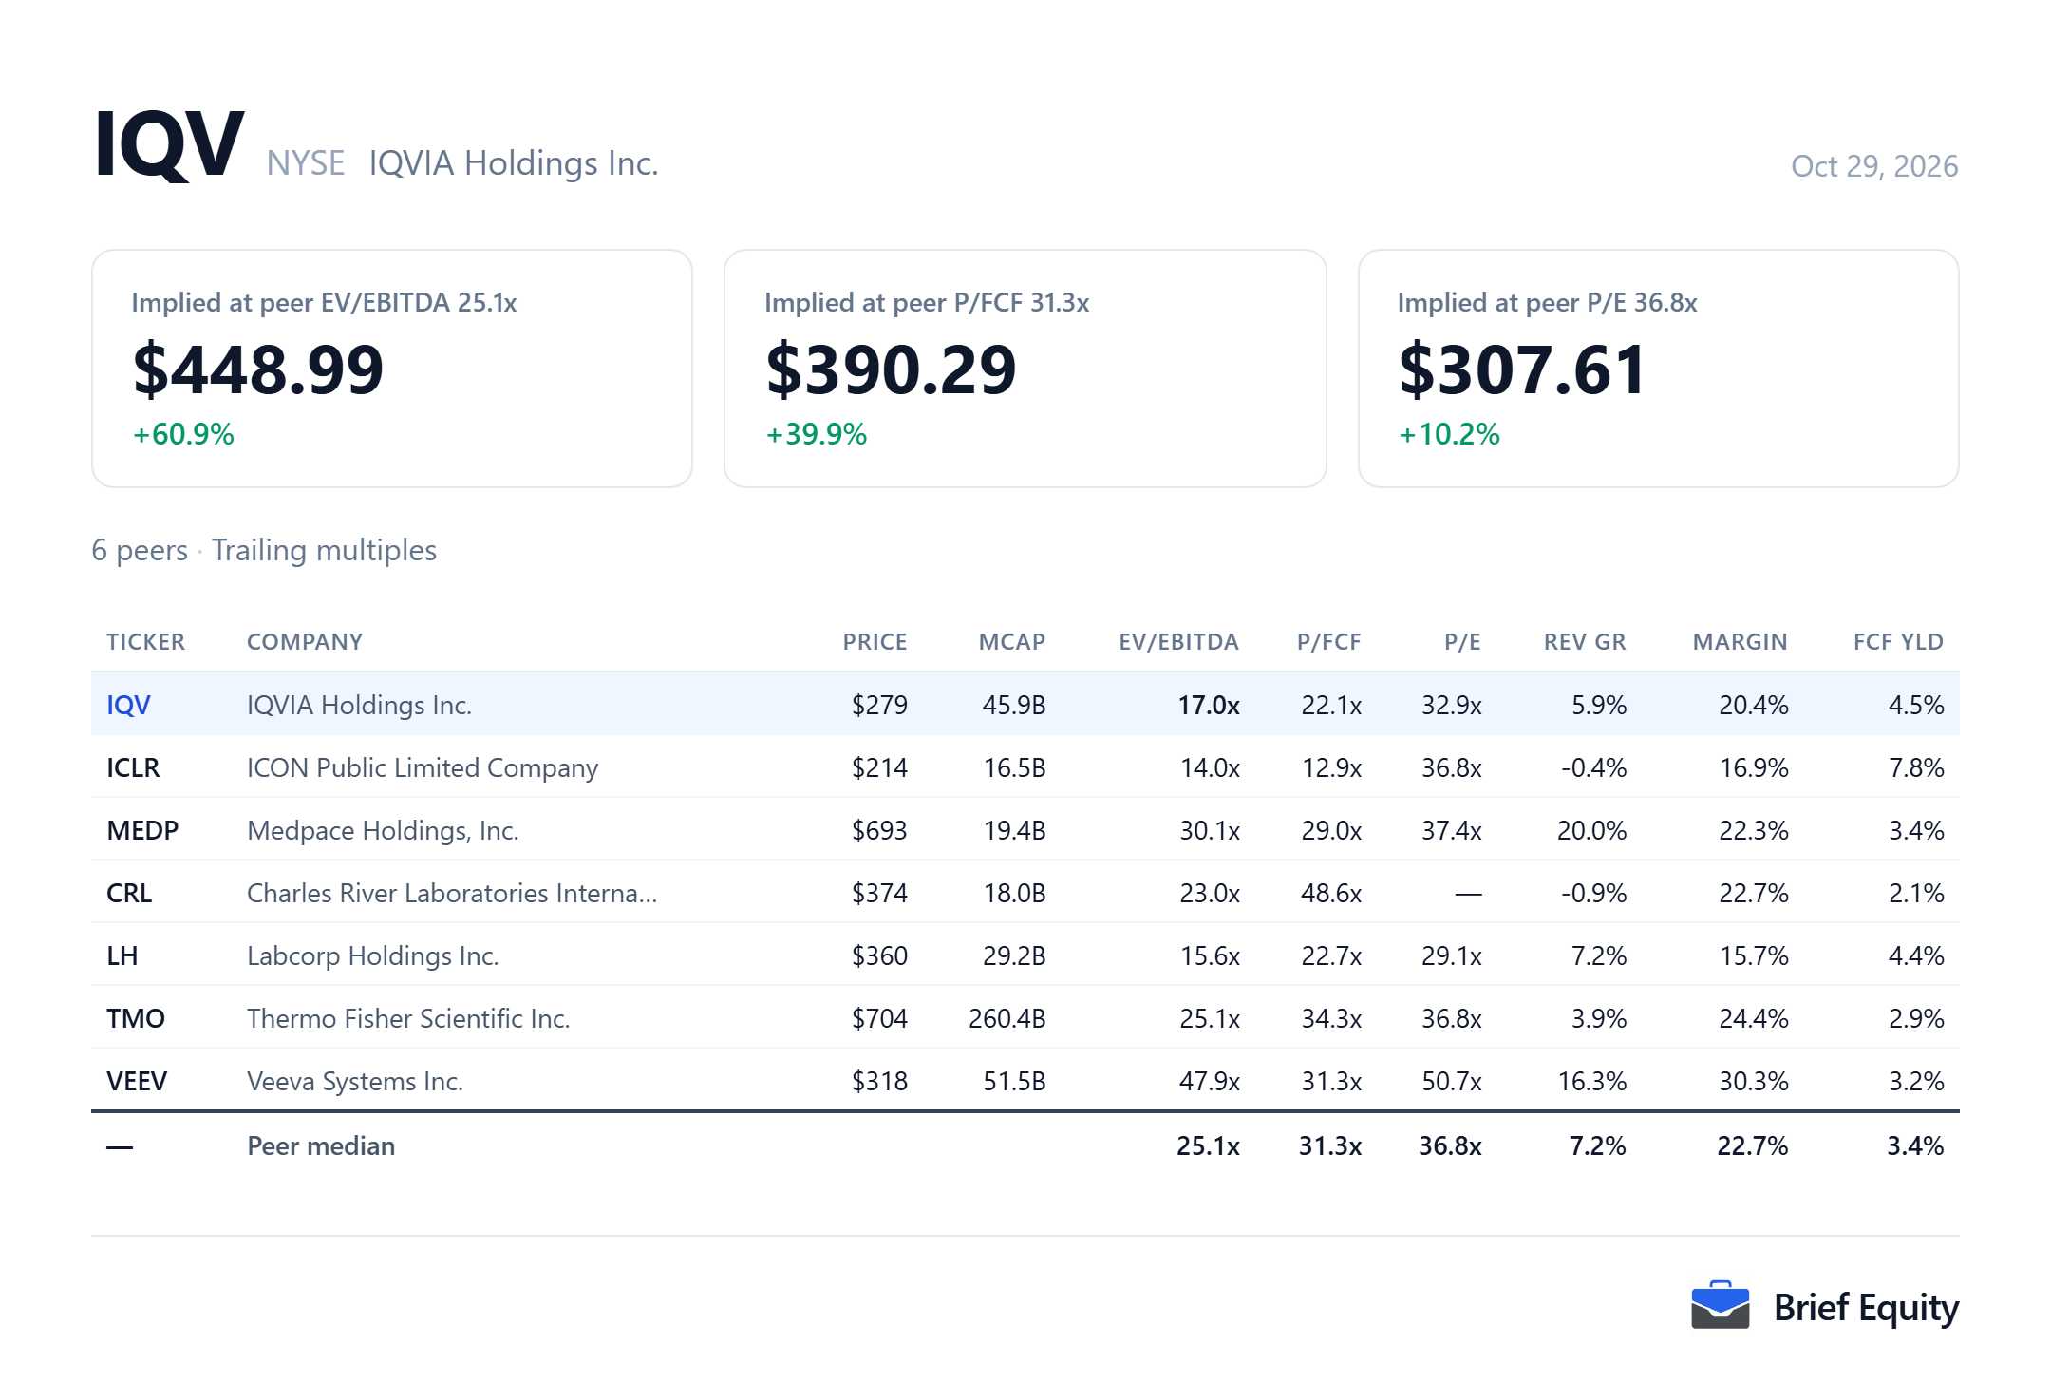Click the REV GR column header
Viewport: 2051px width, 1381px height.
pyautogui.click(x=1585, y=642)
